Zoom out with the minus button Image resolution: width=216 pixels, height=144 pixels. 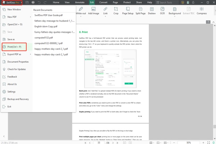pos(174,143)
